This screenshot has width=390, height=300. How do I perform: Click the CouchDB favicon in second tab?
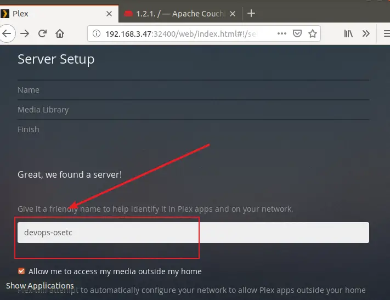[x=128, y=13]
